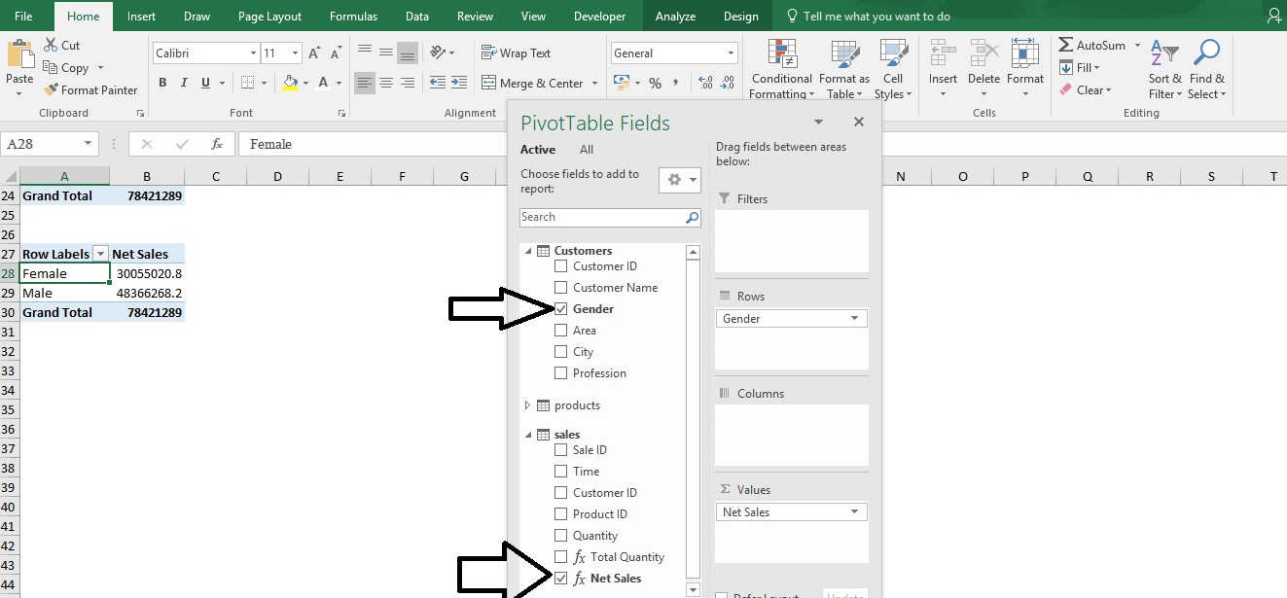The height and width of the screenshot is (598, 1287).
Task: Switch to the Formulas tab
Action: pyautogui.click(x=354, y=16)
